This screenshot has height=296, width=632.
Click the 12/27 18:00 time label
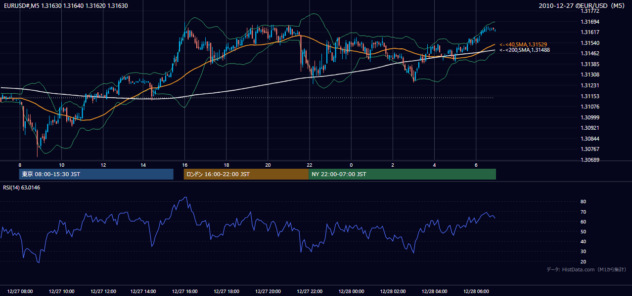point(227,292)
